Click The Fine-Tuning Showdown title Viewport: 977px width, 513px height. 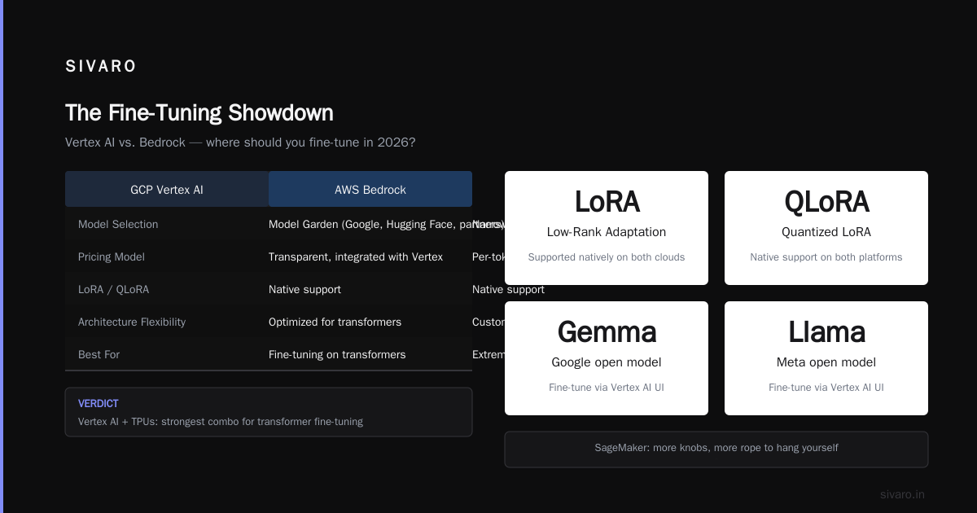coord(199,112)
